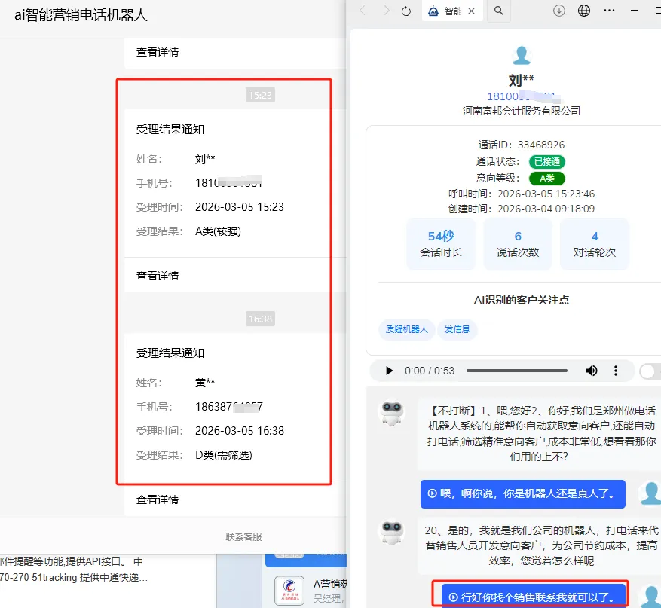Click the contact profile avatar above 刘**
Screen dimensions: 661x608
point(521,54)
